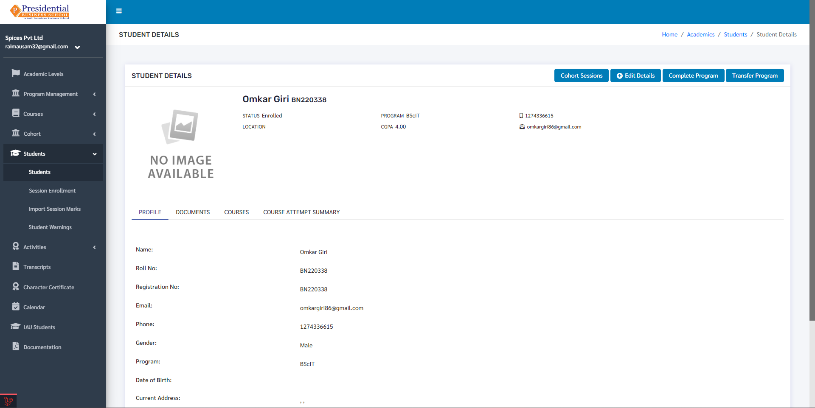Viewport: 815px width, 408px height.
Task: Click the Activities award icon
Action: pos(16,246)
